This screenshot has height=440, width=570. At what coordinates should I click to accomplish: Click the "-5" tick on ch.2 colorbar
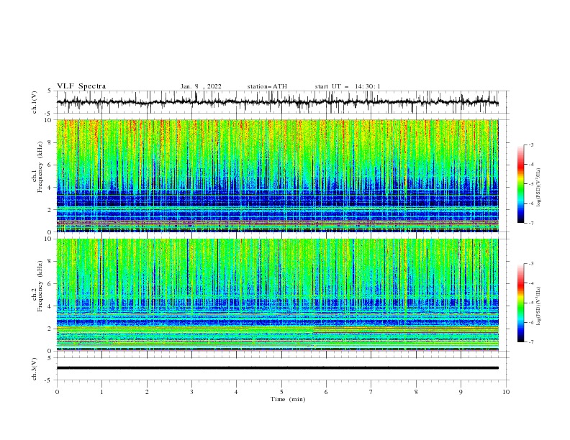point(530,303)
